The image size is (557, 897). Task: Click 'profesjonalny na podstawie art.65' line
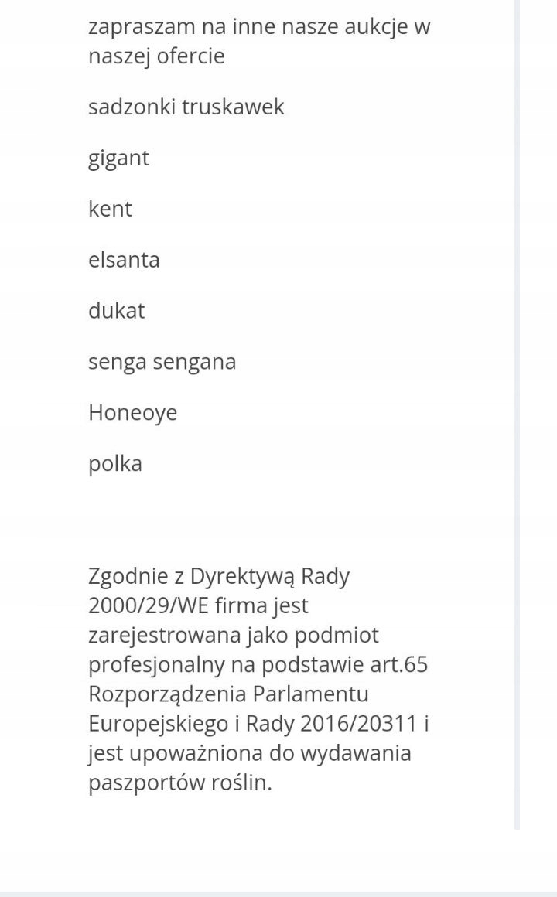coord(258,665)
